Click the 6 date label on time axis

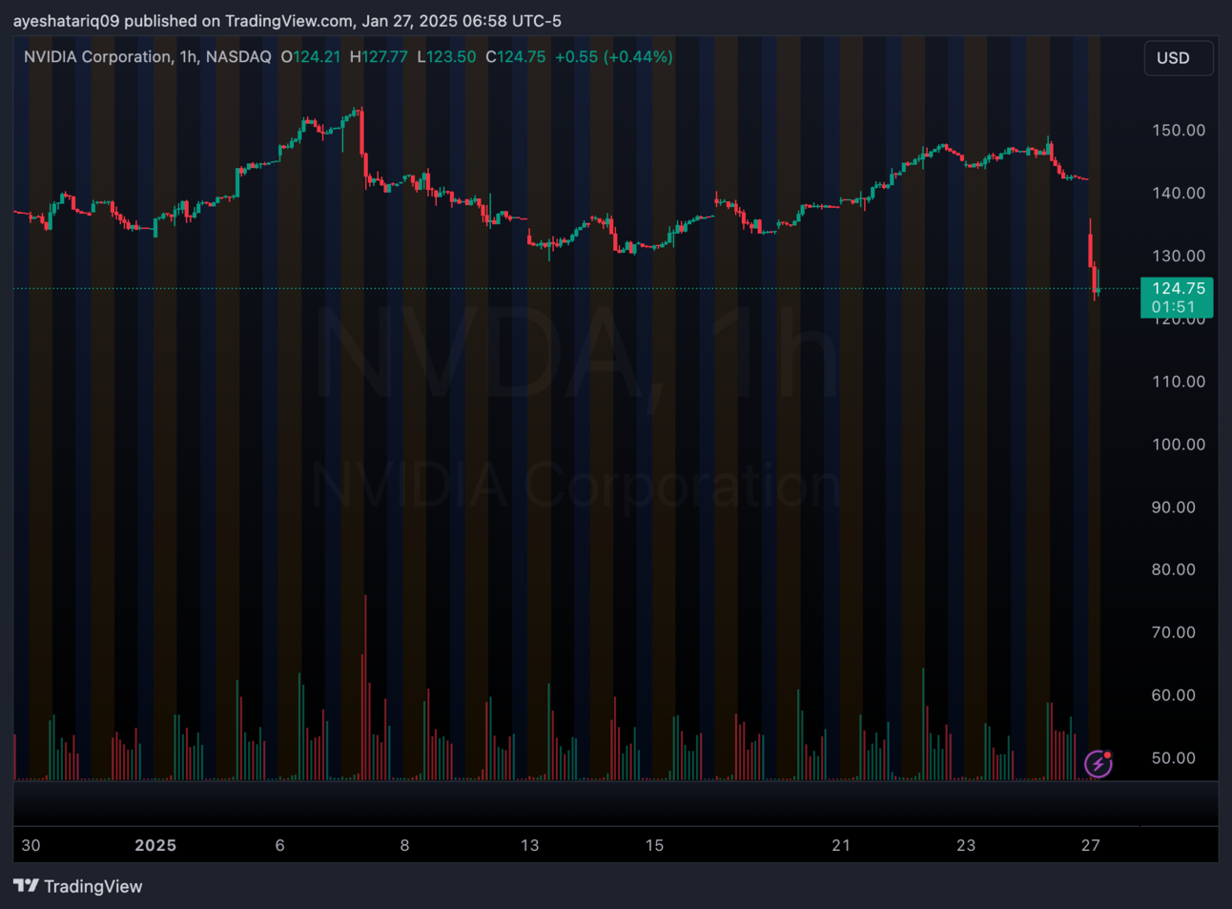pos(279,845)
